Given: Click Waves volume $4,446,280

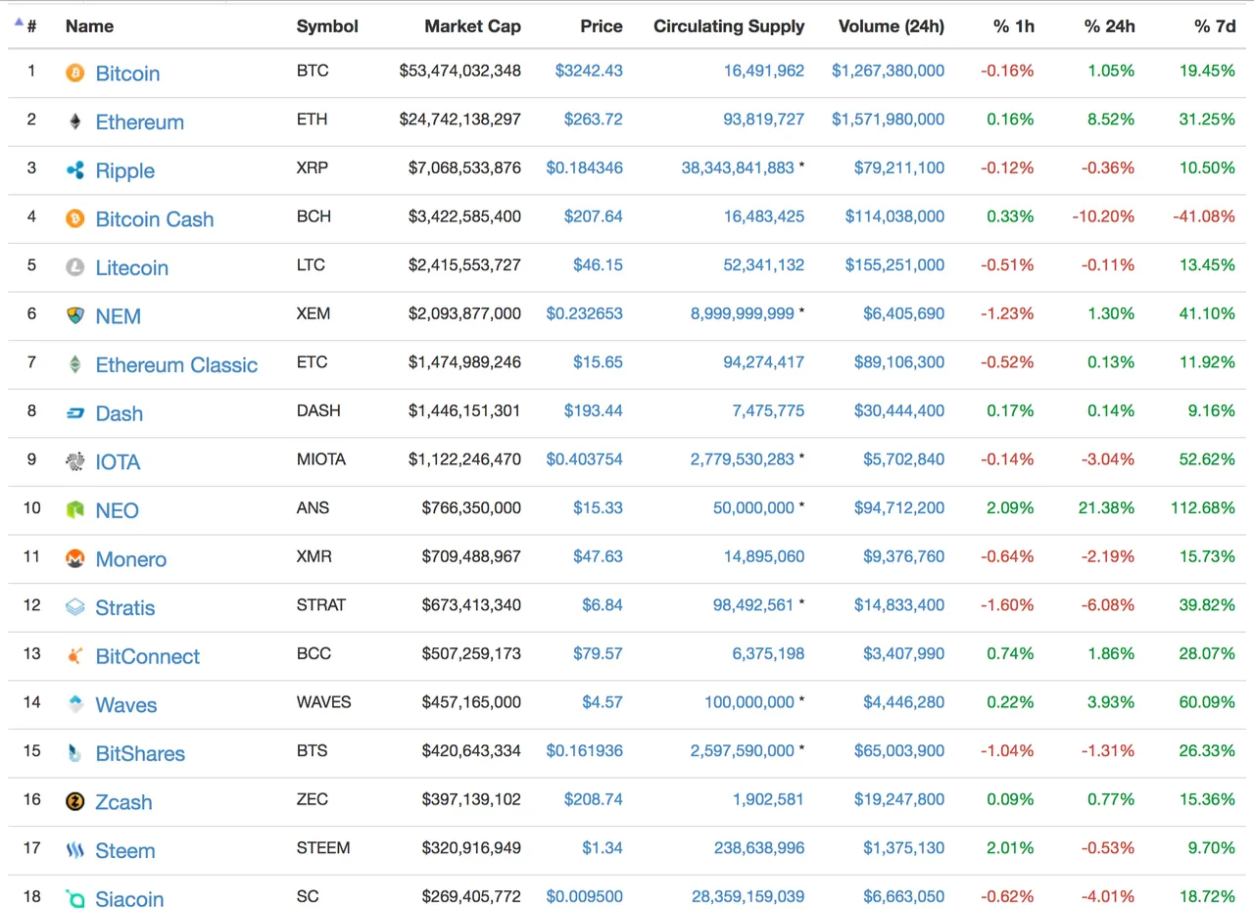Looking at the screenshot, I should pos(903,702).
